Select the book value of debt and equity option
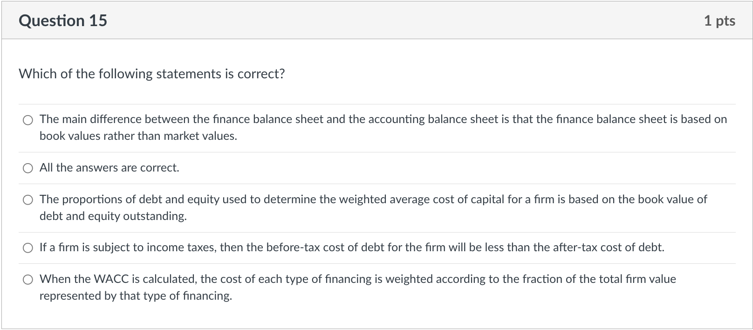The height and width of the screenshot is (330, 753). 28,200
